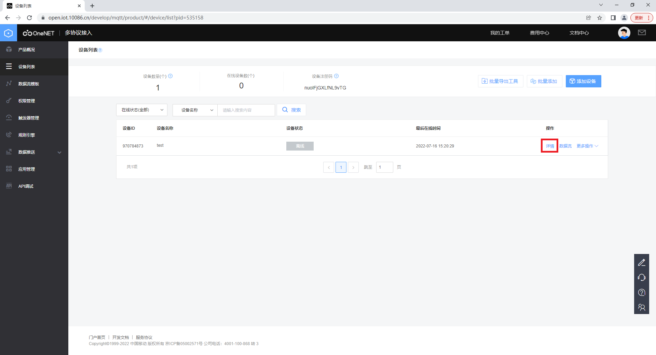Click info icon beside device count
The width and height of the screenshot is (656, 355).
pos(170,76)
